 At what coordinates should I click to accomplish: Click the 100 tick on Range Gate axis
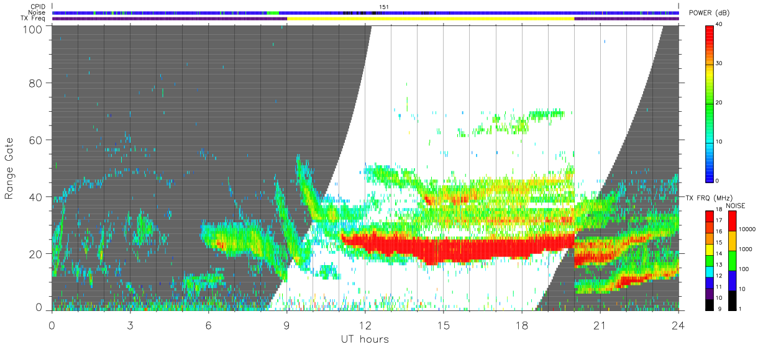coord(33,29)
